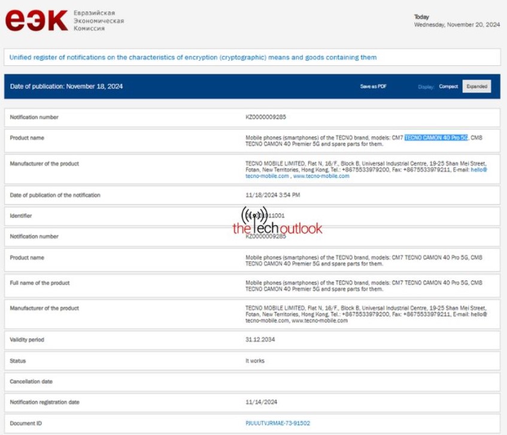Image resolution: width=507 pixels, height=435 pixels.
Task: Open document PJUUUTVJRMAE-73-91502 link
Action: (x=278, y=423)
